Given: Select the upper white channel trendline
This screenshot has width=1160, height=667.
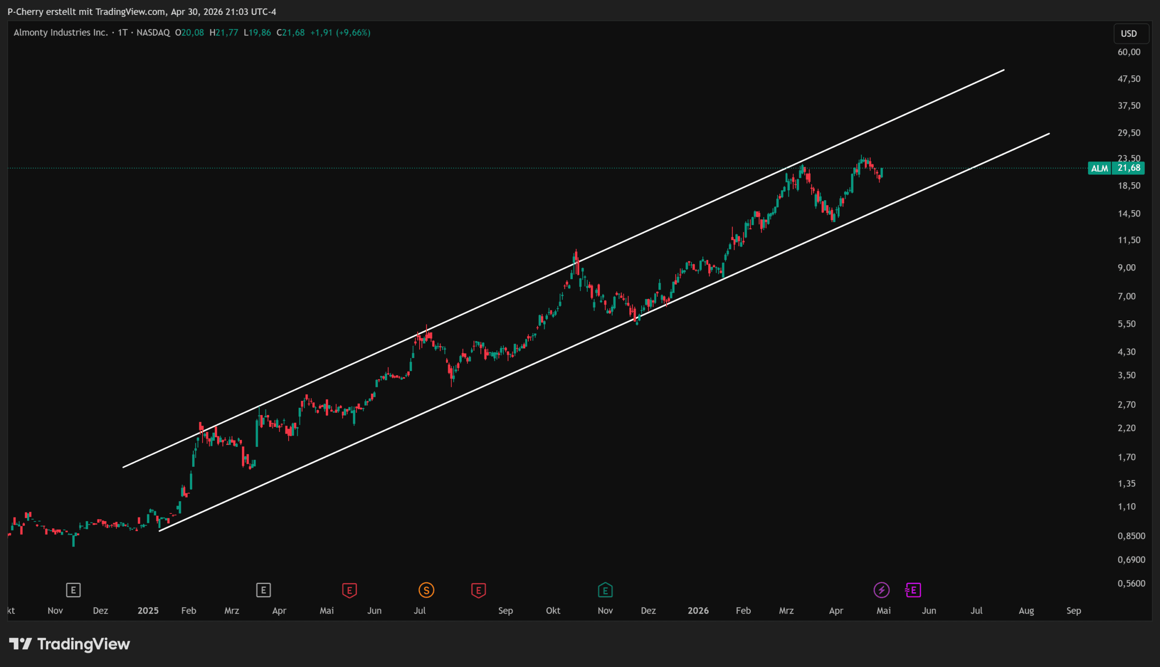Looking at the screenshot, I should point(563,269).
